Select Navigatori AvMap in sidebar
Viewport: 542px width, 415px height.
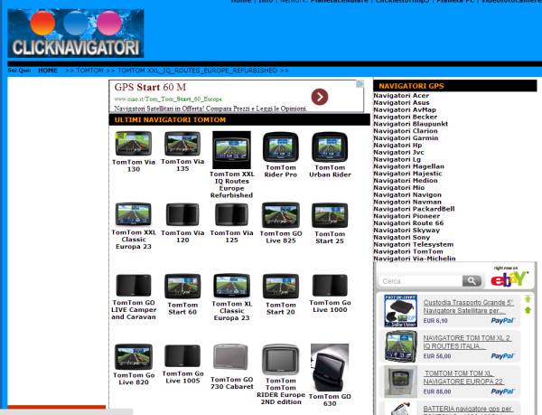click(405, 109)
